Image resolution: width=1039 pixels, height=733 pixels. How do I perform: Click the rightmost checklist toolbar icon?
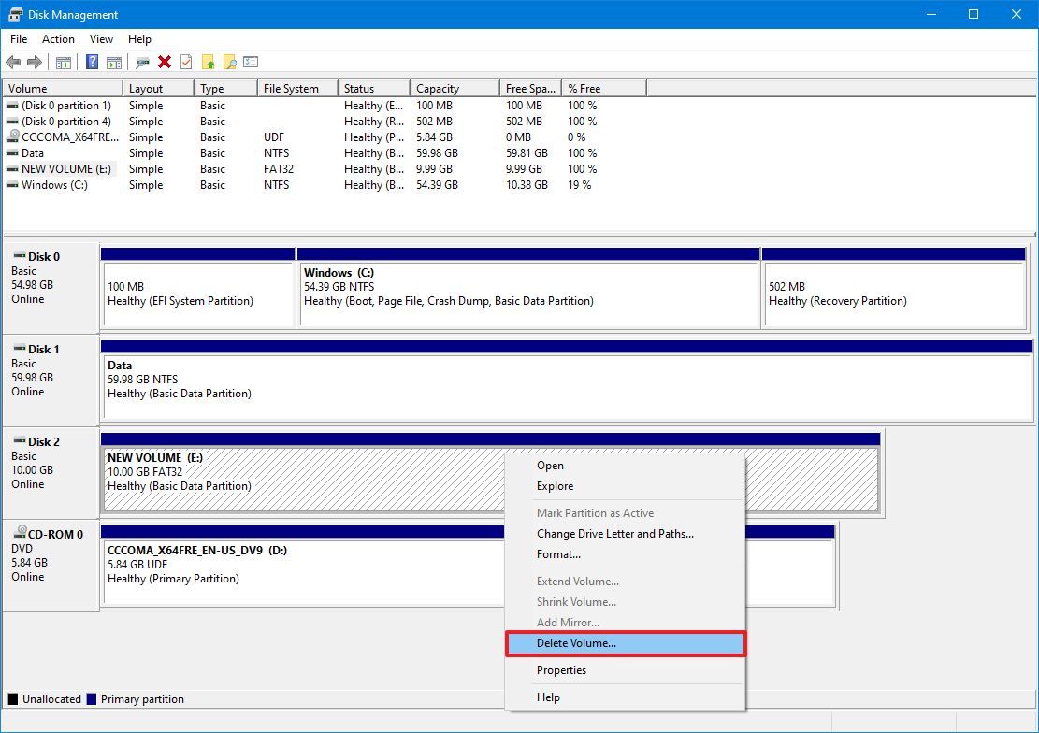pos(250,62)
